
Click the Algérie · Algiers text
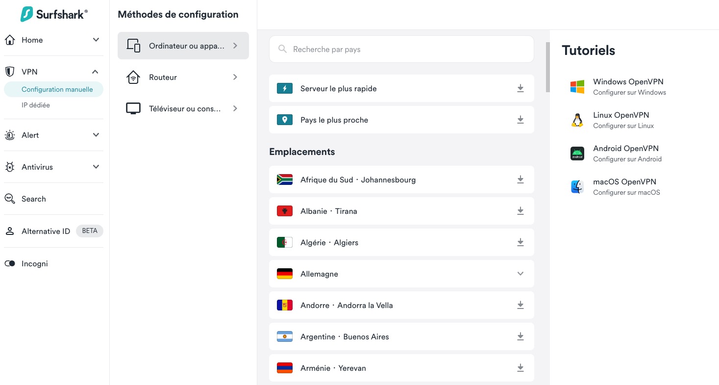[329, 242]
